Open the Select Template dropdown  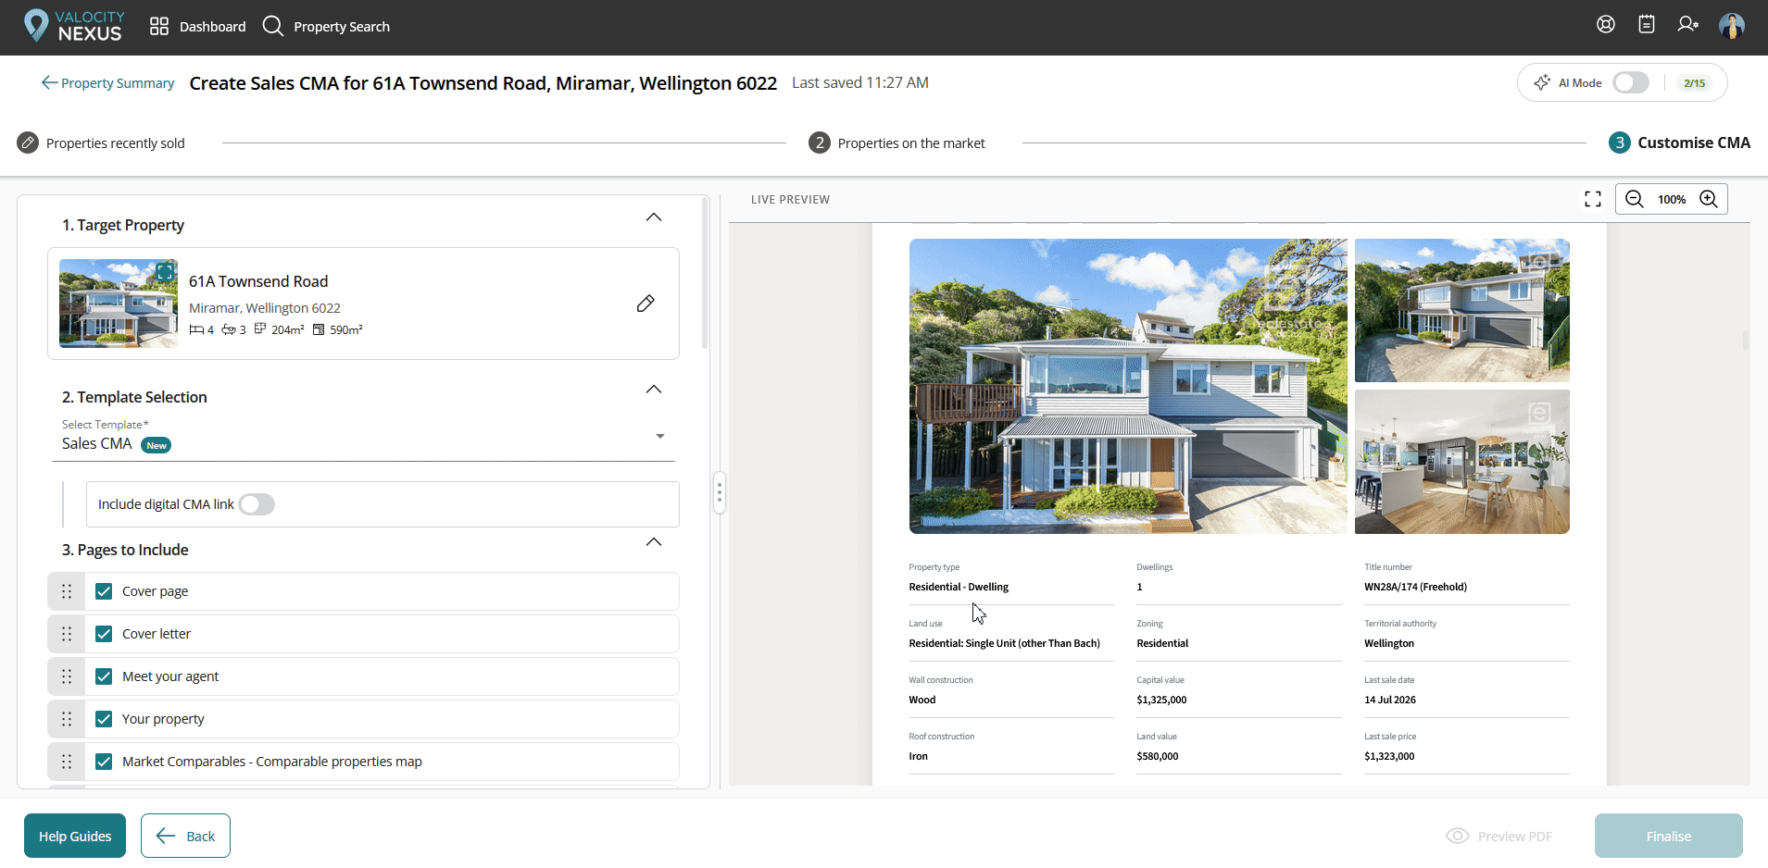coord(363,437)
